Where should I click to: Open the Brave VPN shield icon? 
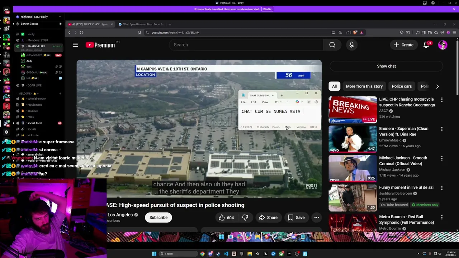point(442,33)
